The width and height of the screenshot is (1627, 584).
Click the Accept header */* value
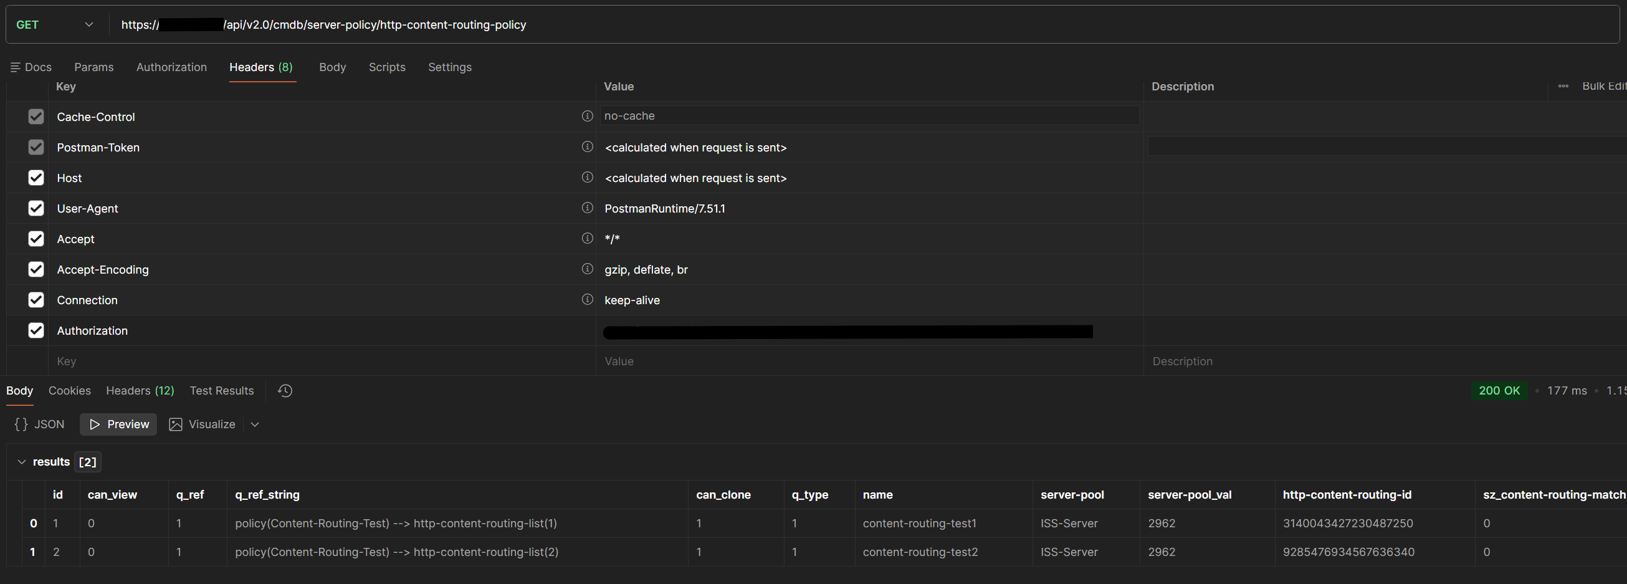pyautogui.click(x=612, y=239)
